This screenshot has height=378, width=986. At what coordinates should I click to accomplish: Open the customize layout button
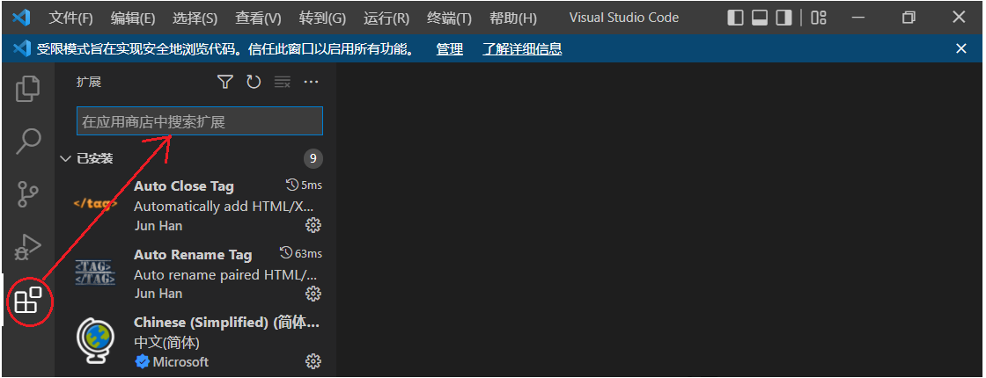[x=819, y=18]
